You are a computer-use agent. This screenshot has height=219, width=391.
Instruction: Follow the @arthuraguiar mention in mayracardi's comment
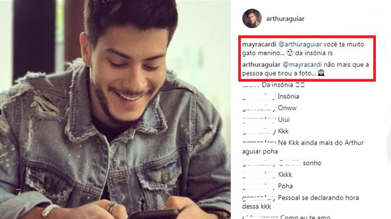point(300,44)
